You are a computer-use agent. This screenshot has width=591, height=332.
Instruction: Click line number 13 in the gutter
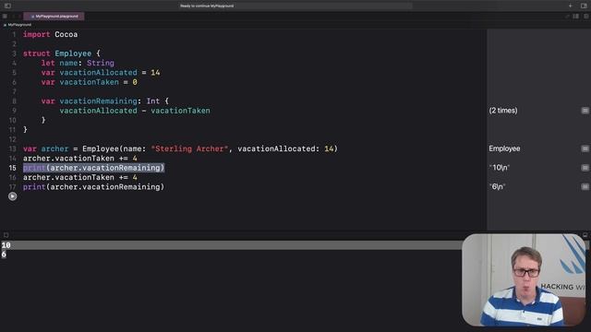(x=13, y=148)
